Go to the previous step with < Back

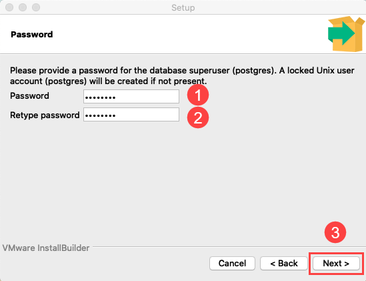click(x=284, y=263)
